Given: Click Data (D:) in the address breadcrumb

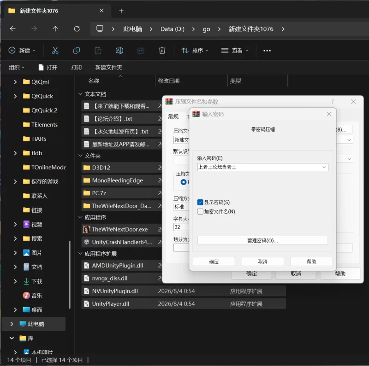Looking at the screenshot, I should (x=172, y=29).
